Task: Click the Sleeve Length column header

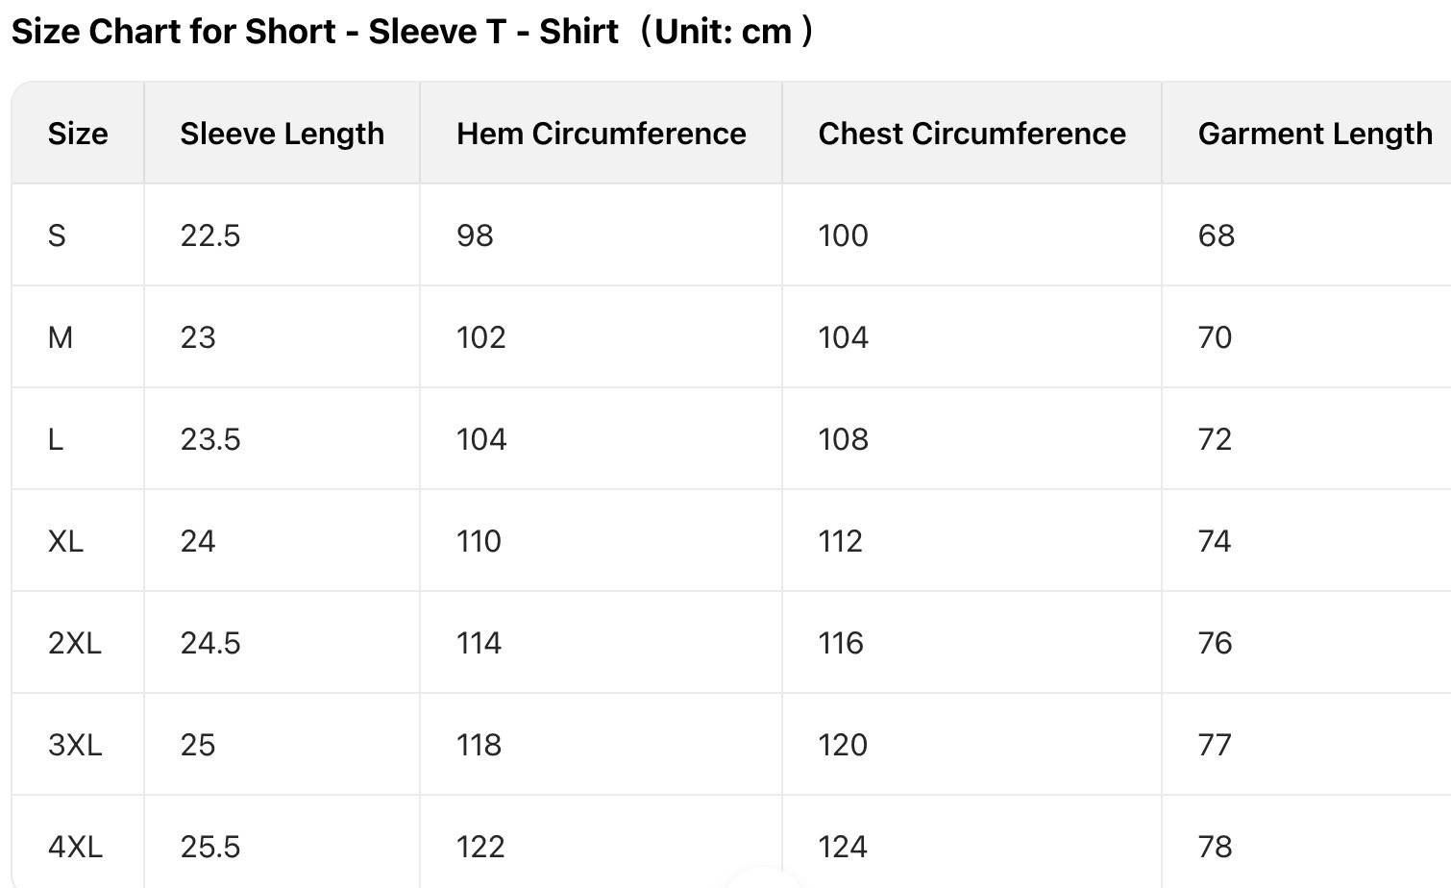Action: [x=282, y=134]
